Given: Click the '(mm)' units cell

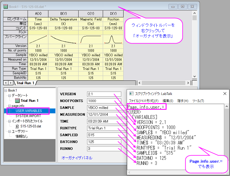Looking at the screenshot, I should [113, 24].
